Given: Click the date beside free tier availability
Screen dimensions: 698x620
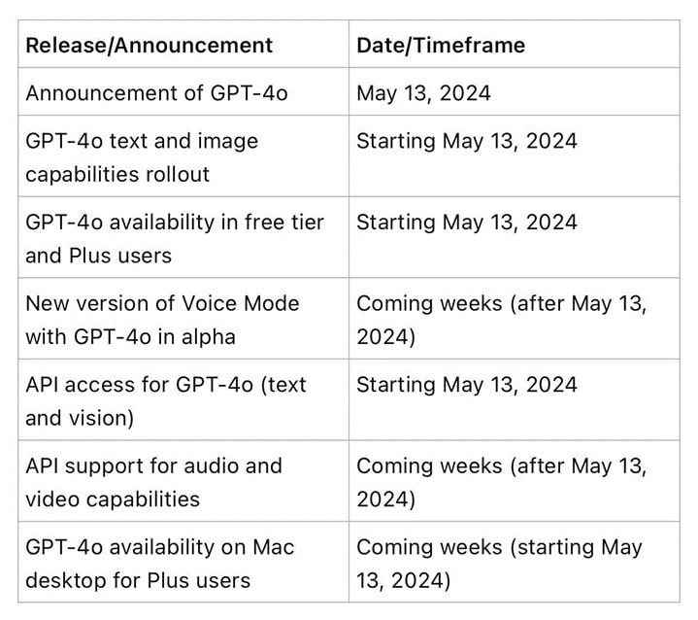Looking at the screenshot, I should (x=515, y=237).
